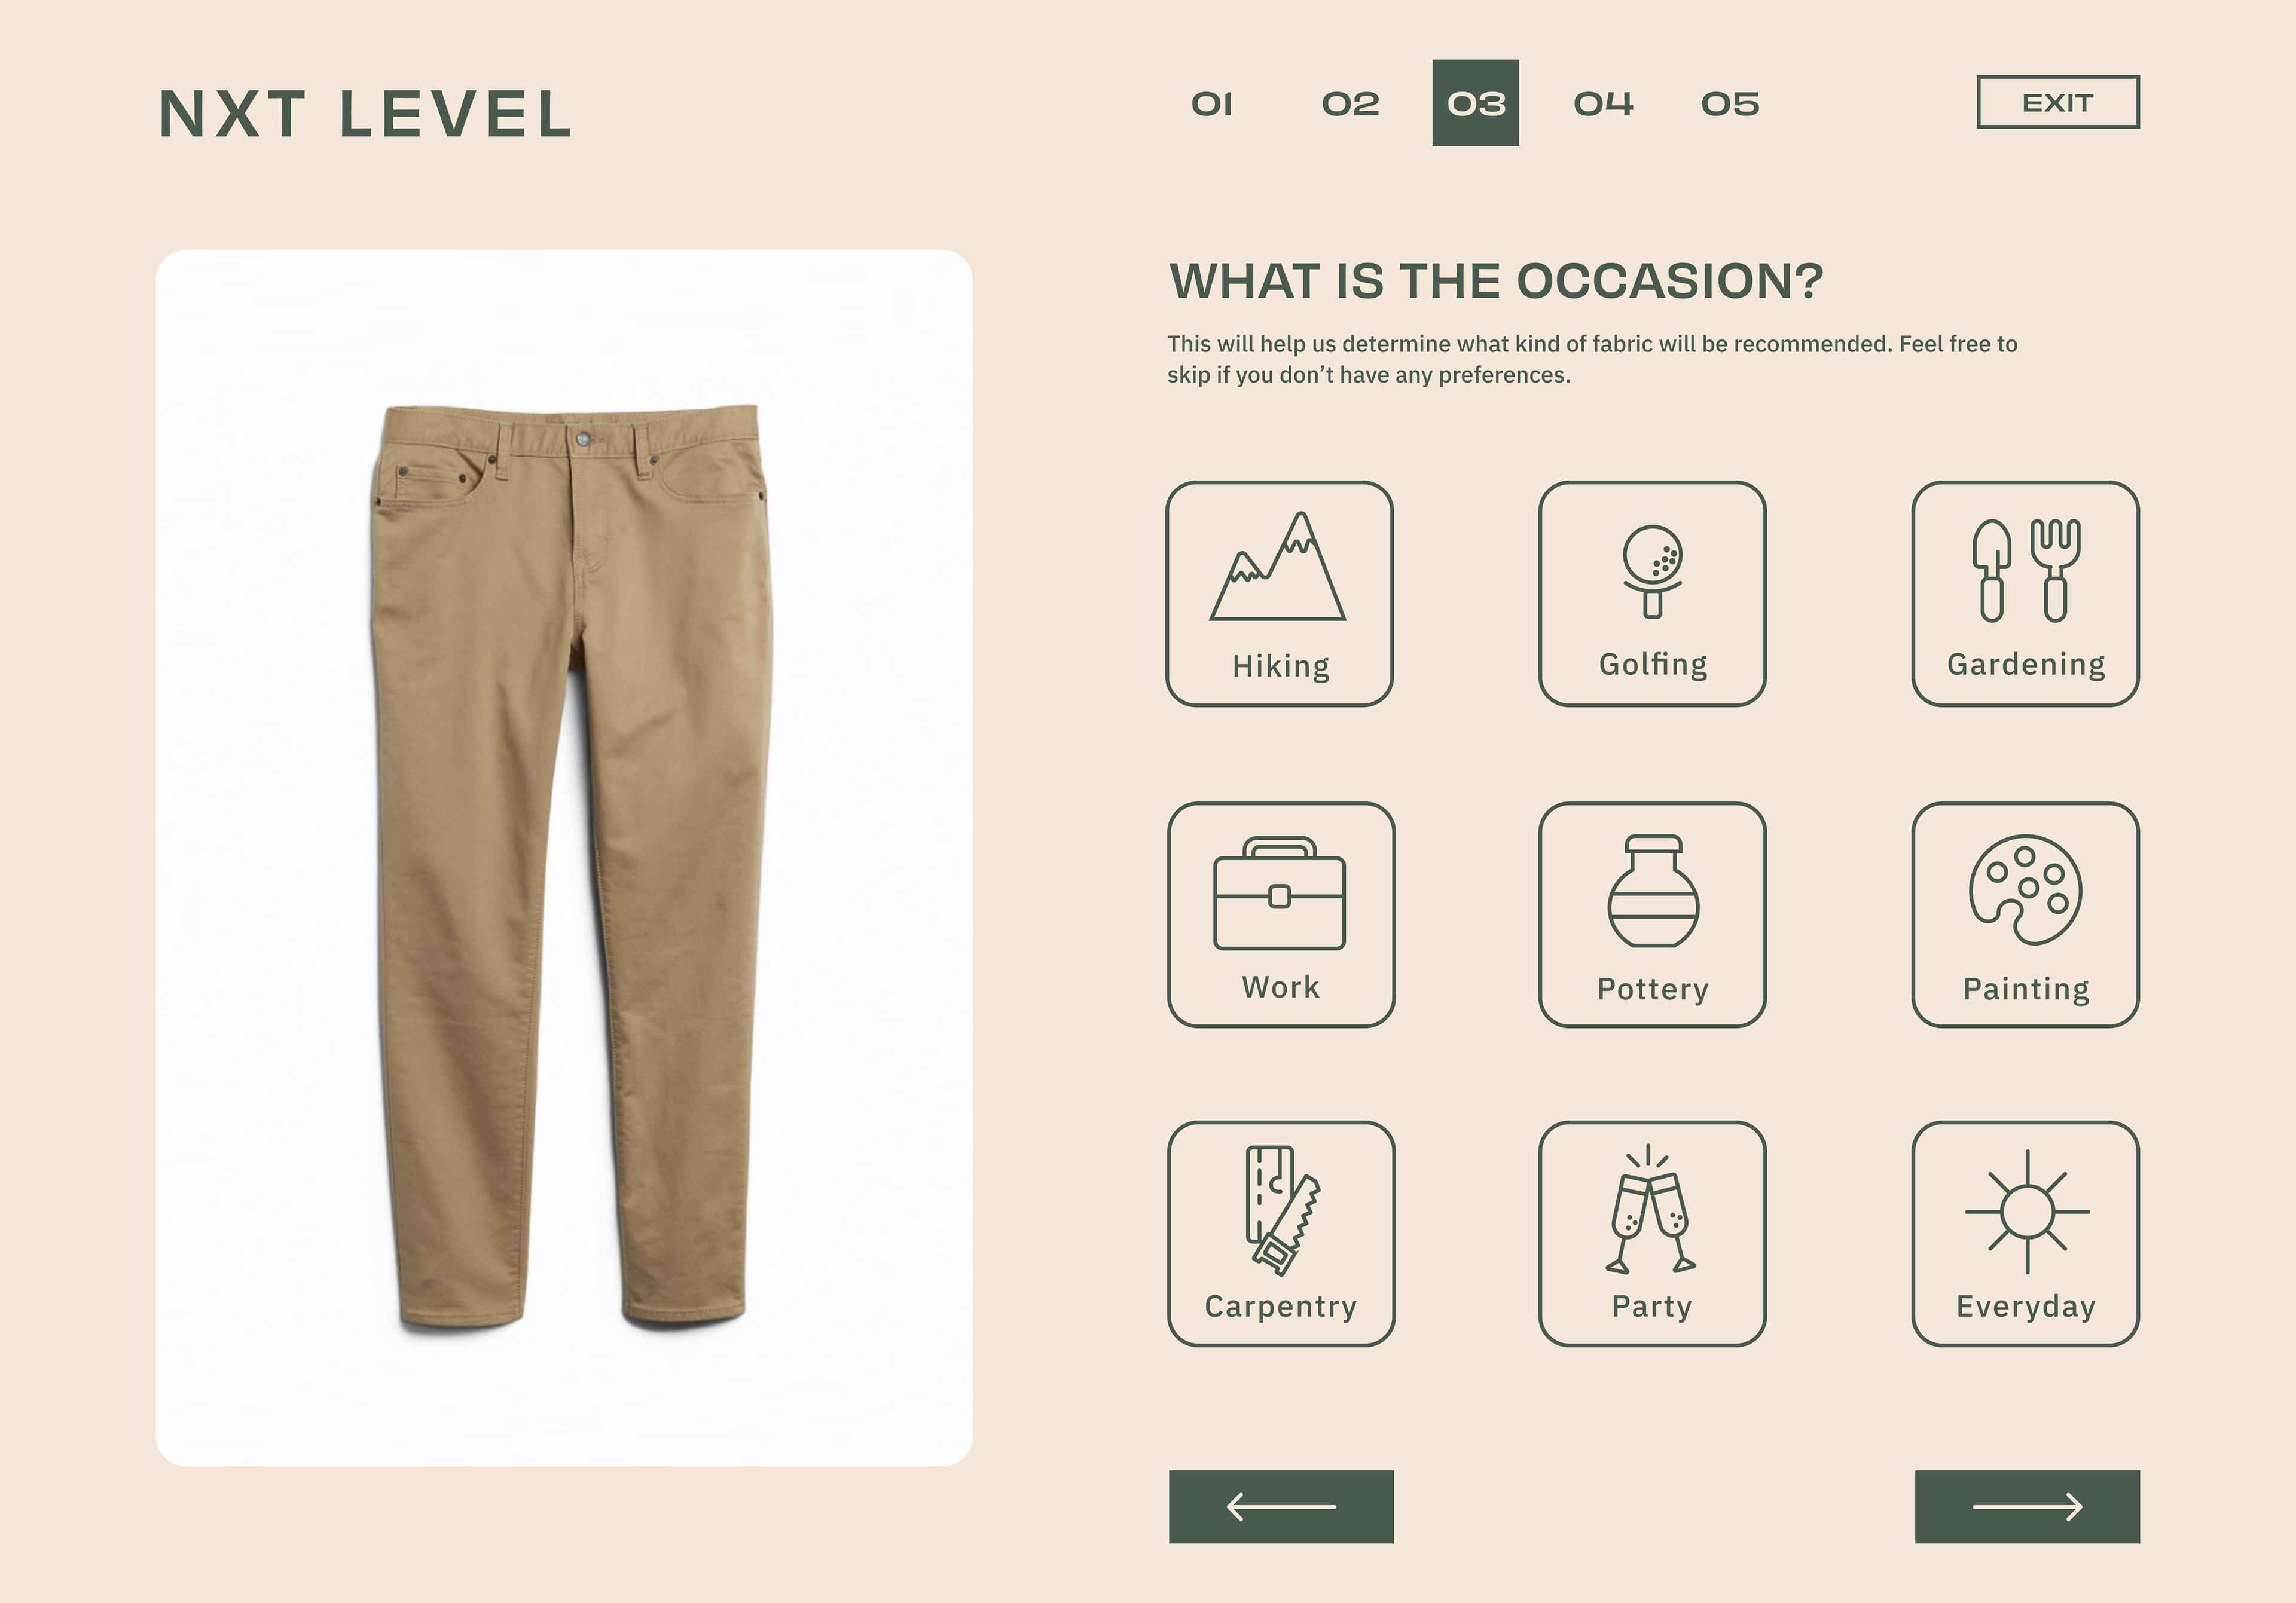Navigate to step 05
The height and width of the screenshot is (1603, 2296).
coord(1730,104)
